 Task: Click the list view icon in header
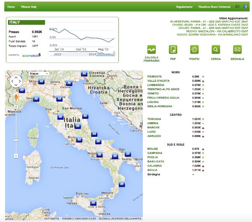click(238, 7)
